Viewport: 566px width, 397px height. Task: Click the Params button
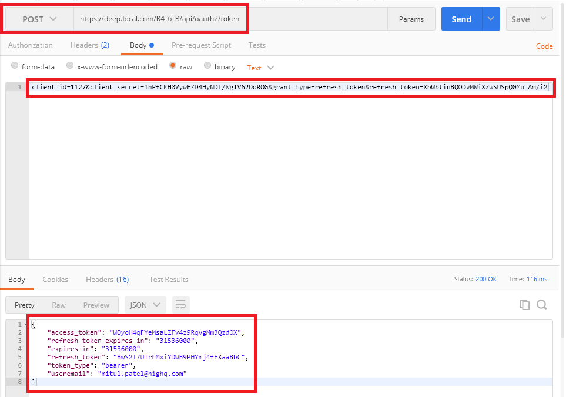point(411,19)
